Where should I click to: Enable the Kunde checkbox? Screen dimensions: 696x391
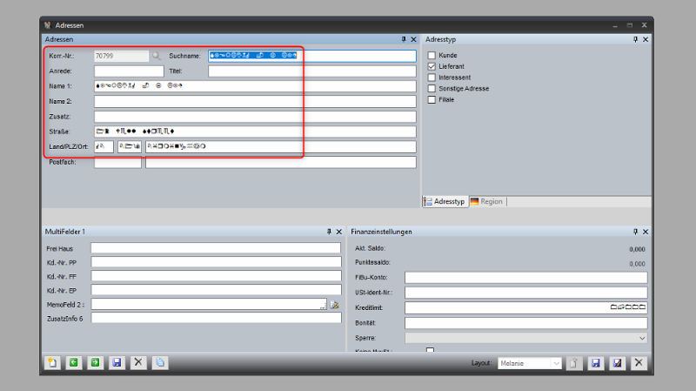coord(432,55)
